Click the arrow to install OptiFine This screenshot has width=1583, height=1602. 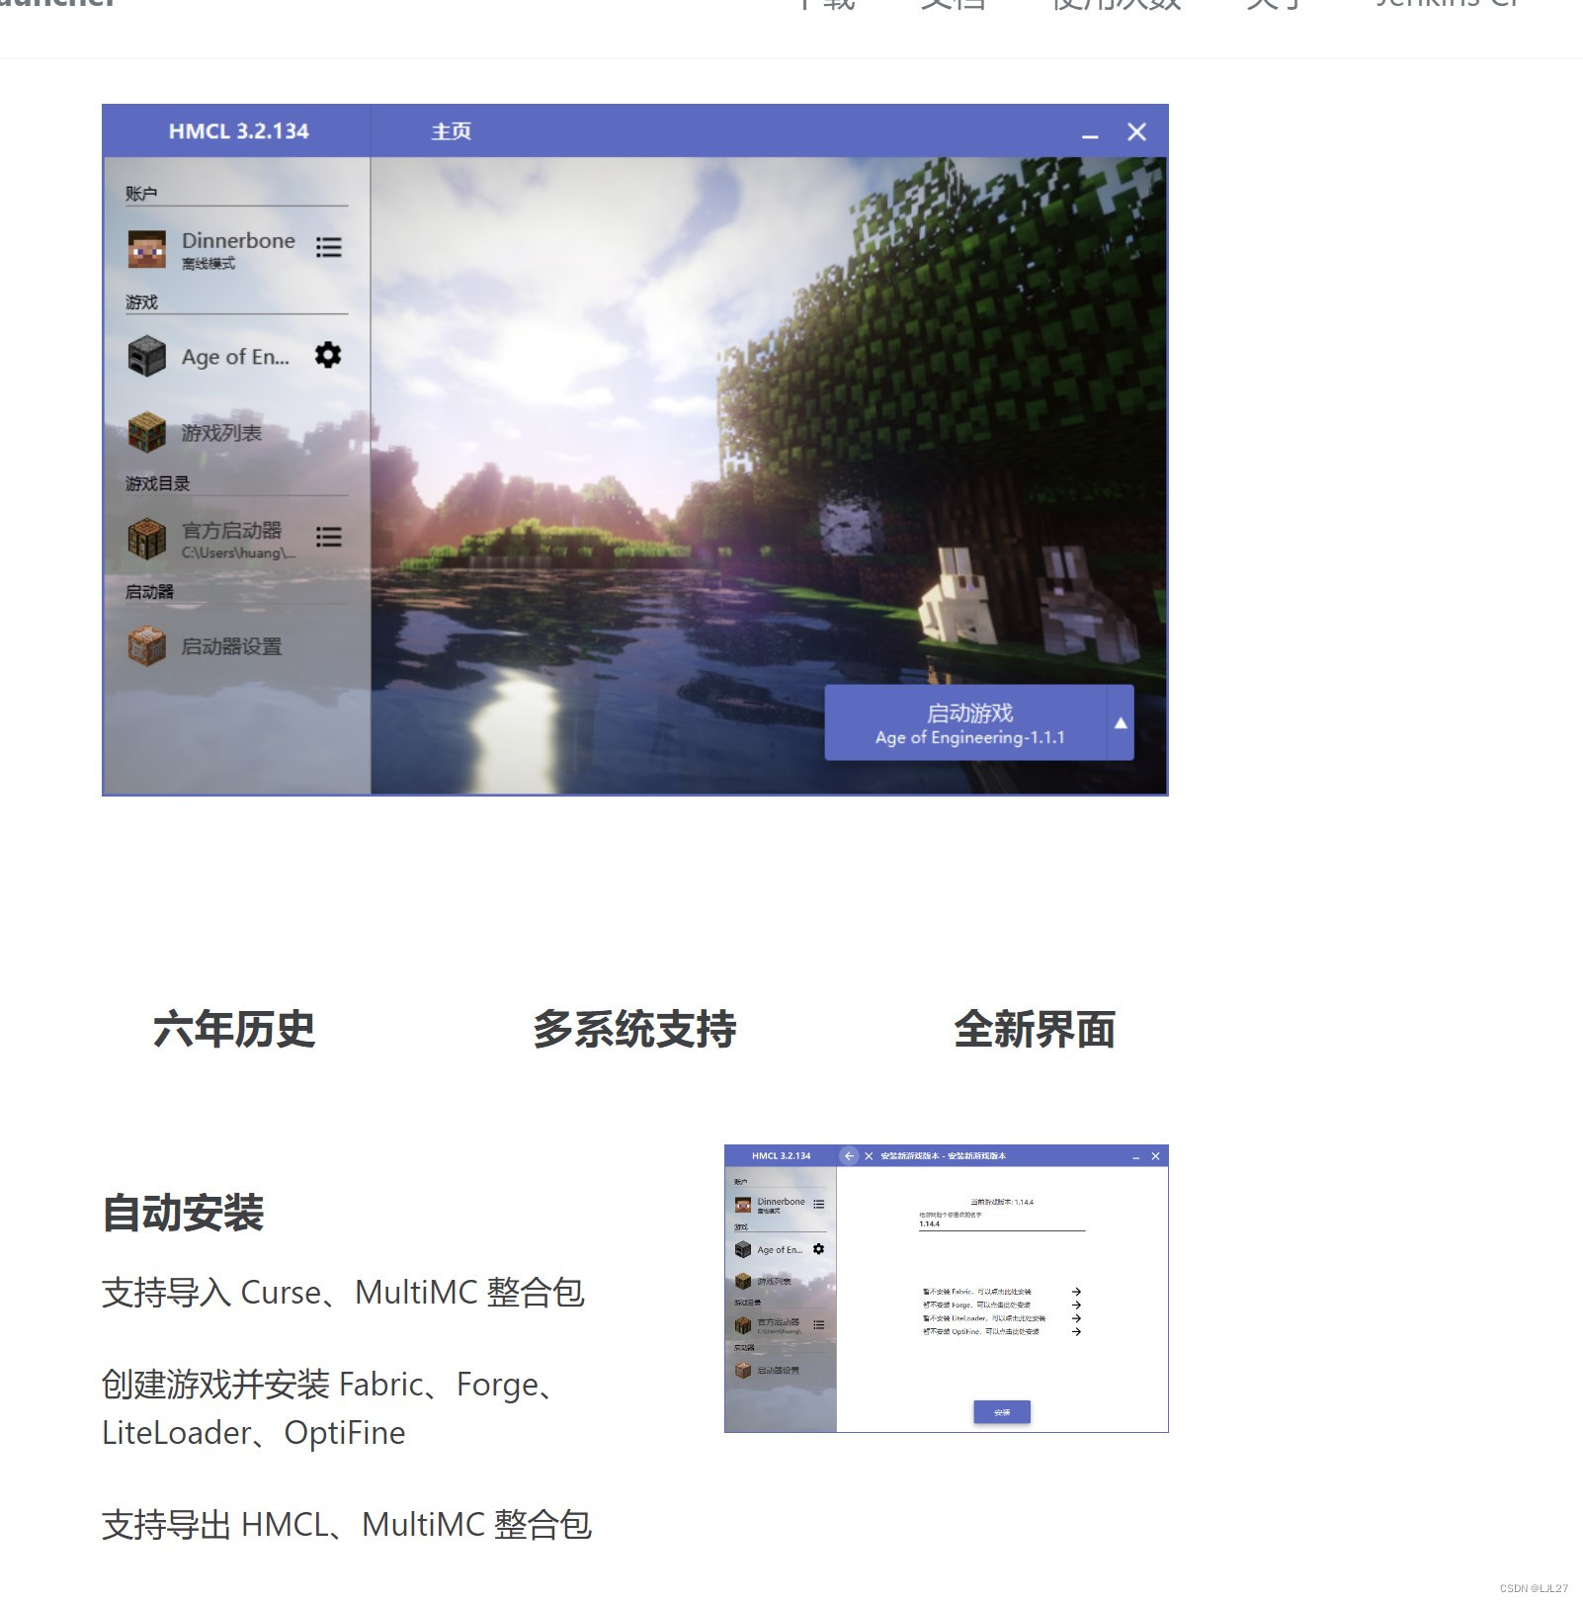click(1076, 1331)
